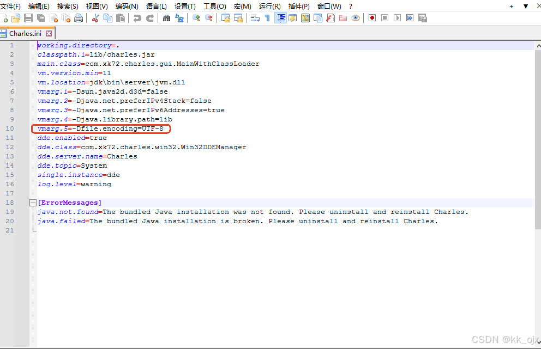This screenshot has height=349, width=541.
Task: Open Find with the binoculars icon
Action: point(167,19)
